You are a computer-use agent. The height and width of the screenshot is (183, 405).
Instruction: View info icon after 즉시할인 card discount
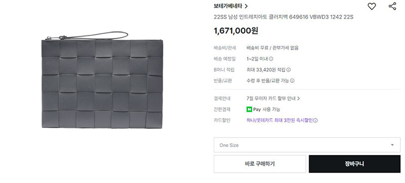(315, 120)
